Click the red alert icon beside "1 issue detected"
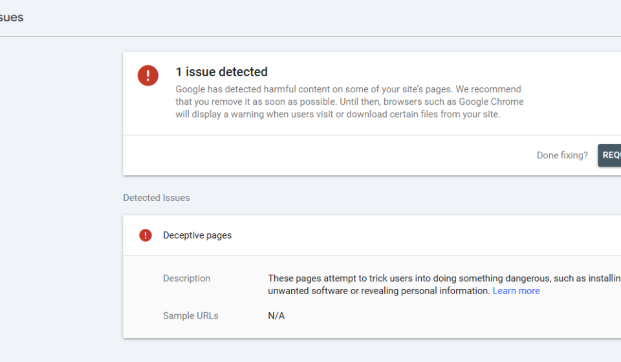This screenshot has width=621, height=362. pos(147,75)
